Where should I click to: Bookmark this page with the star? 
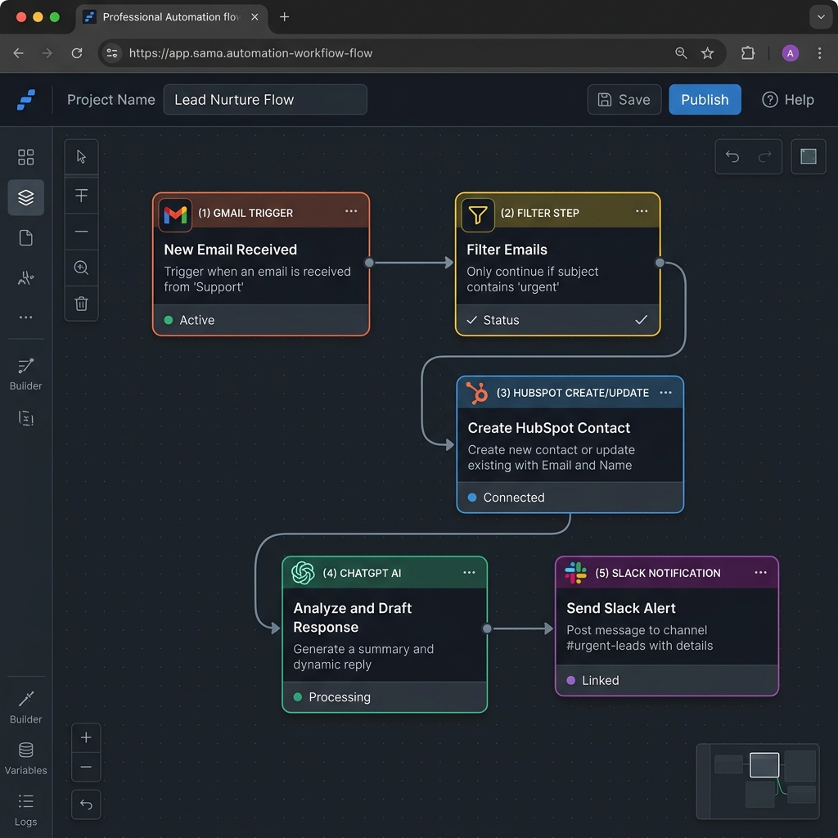pos(708,53)
